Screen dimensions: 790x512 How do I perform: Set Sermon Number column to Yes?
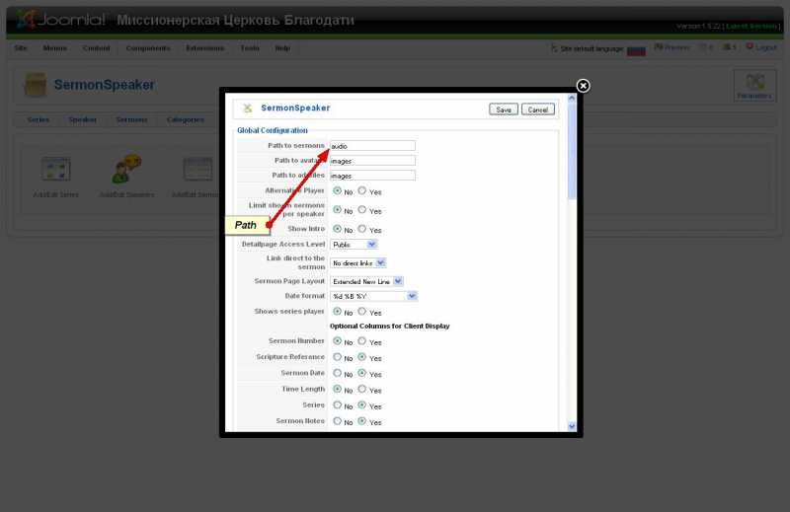(361, 340)
